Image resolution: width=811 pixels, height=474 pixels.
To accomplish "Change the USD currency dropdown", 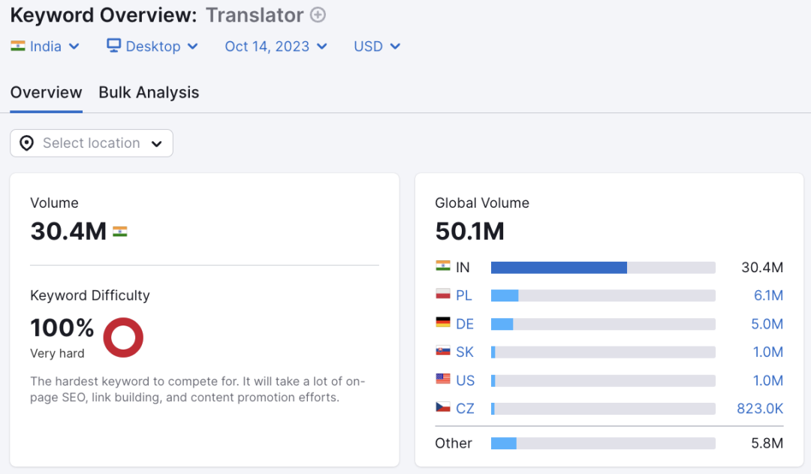I will (x=377, y=46).
